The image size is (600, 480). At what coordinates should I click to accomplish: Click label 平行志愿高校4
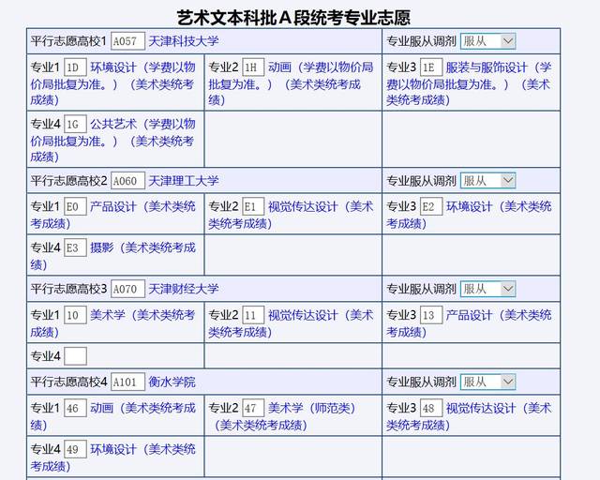tap(68, 382)
